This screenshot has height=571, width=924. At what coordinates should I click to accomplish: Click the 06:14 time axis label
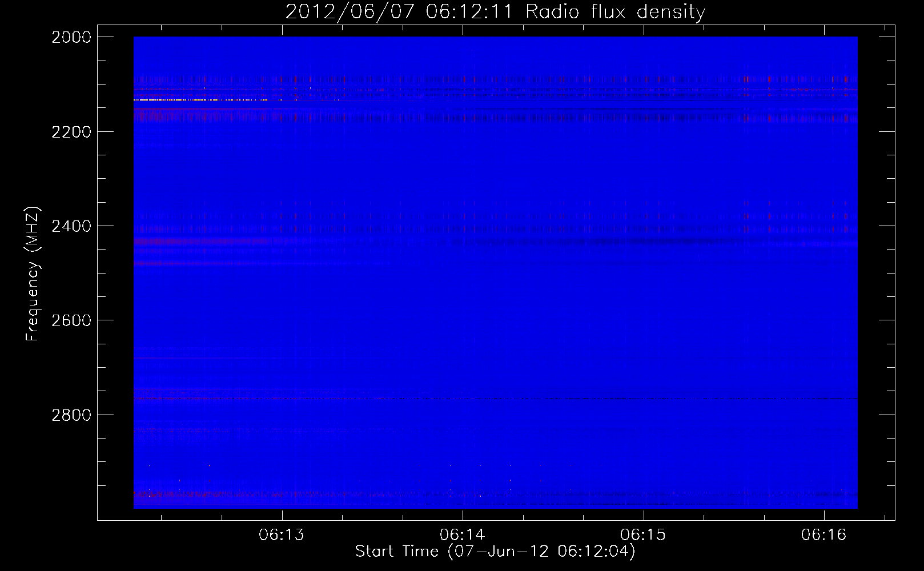pos(463,535)
